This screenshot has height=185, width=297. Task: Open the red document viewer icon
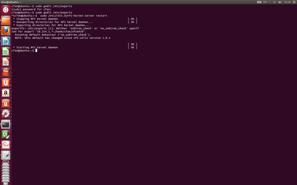pos(6,145)
